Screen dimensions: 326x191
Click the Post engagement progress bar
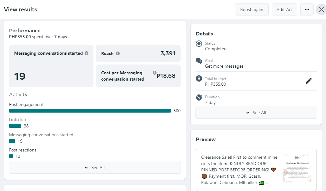coord(90,111)
